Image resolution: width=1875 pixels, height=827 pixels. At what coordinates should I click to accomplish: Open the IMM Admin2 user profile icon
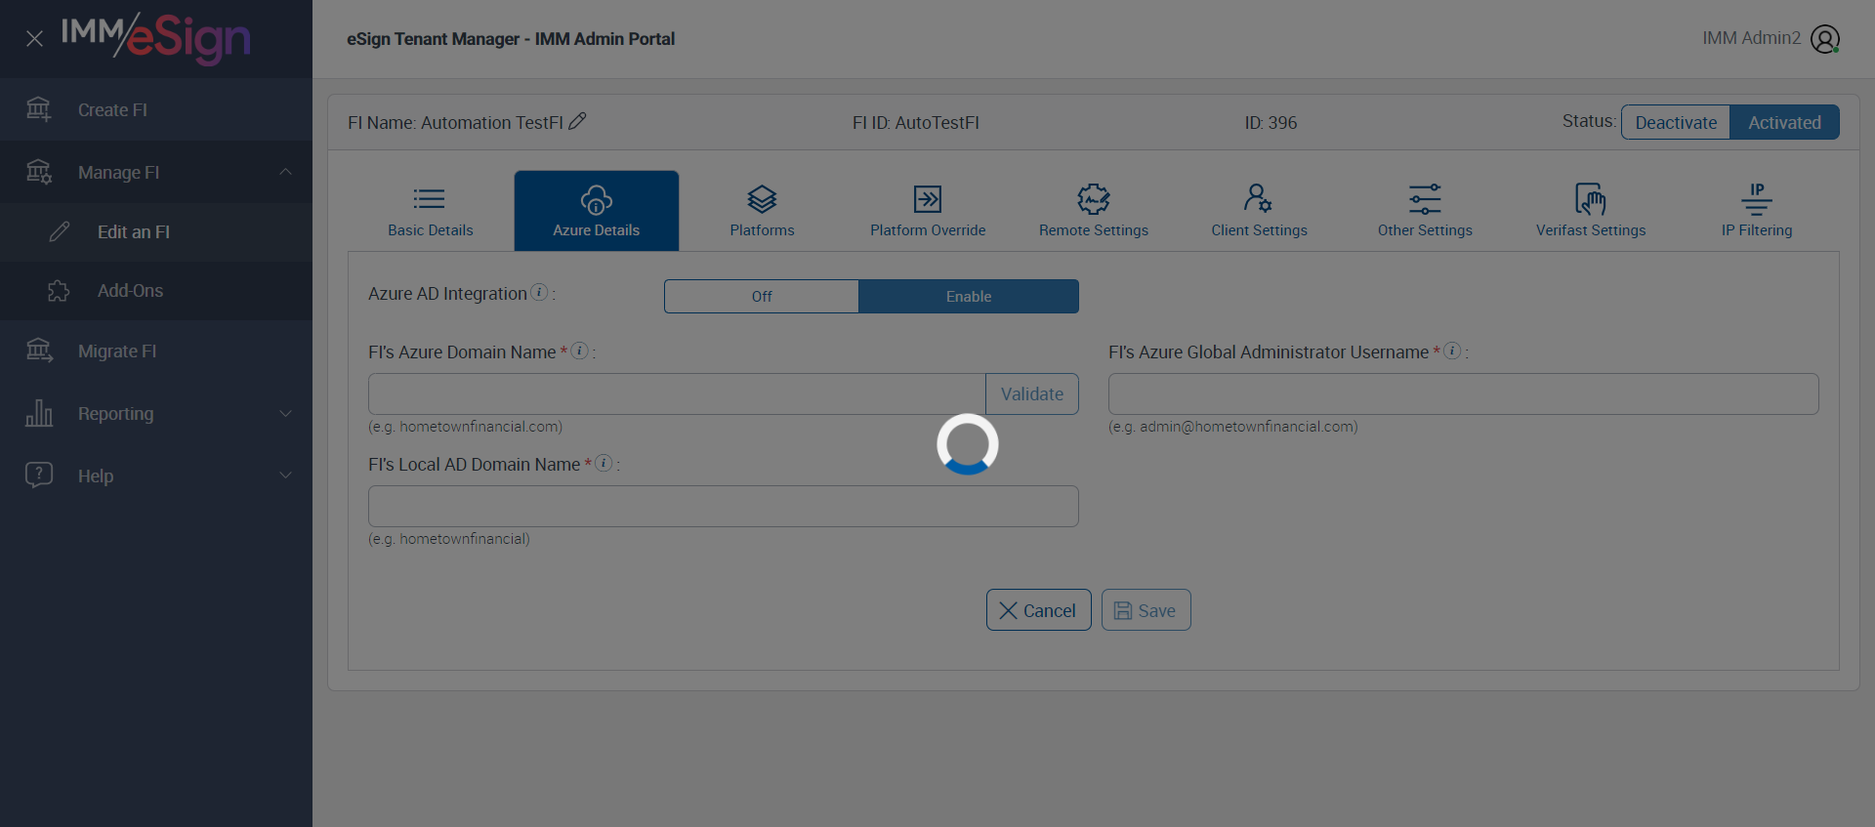[1825, 39]
